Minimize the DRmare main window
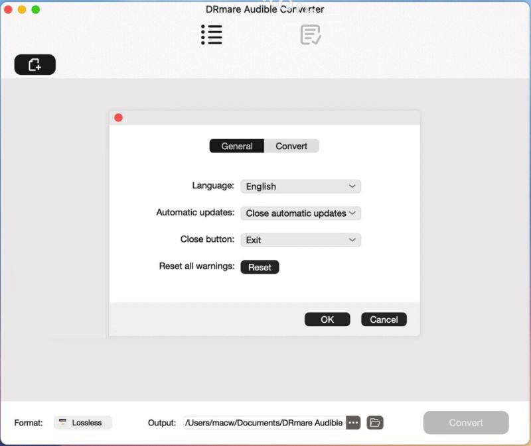Screen dimensions: 531x446 tap(22, 9)
